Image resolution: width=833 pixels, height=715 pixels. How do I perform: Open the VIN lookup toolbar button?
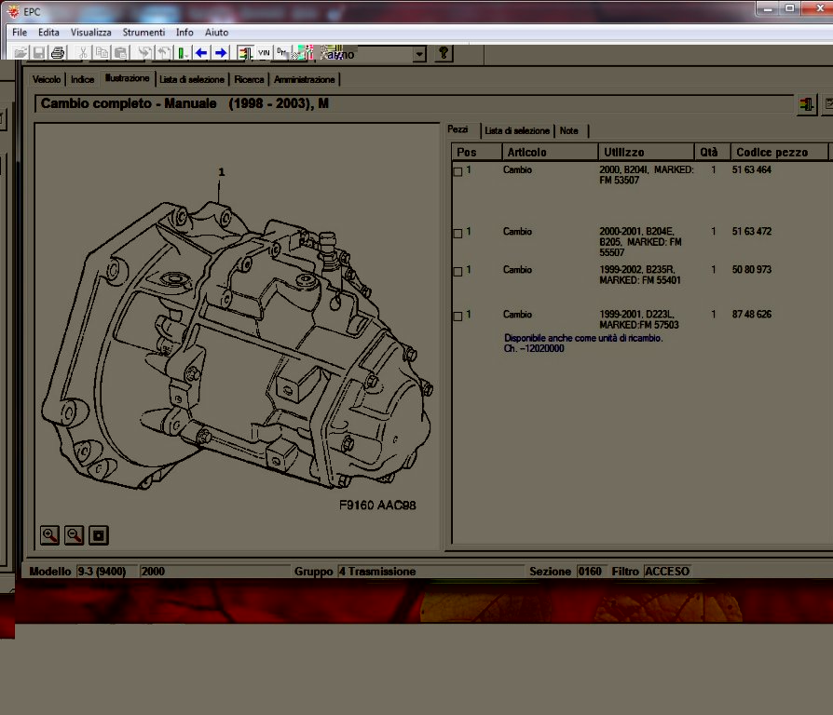coord(264,53)
